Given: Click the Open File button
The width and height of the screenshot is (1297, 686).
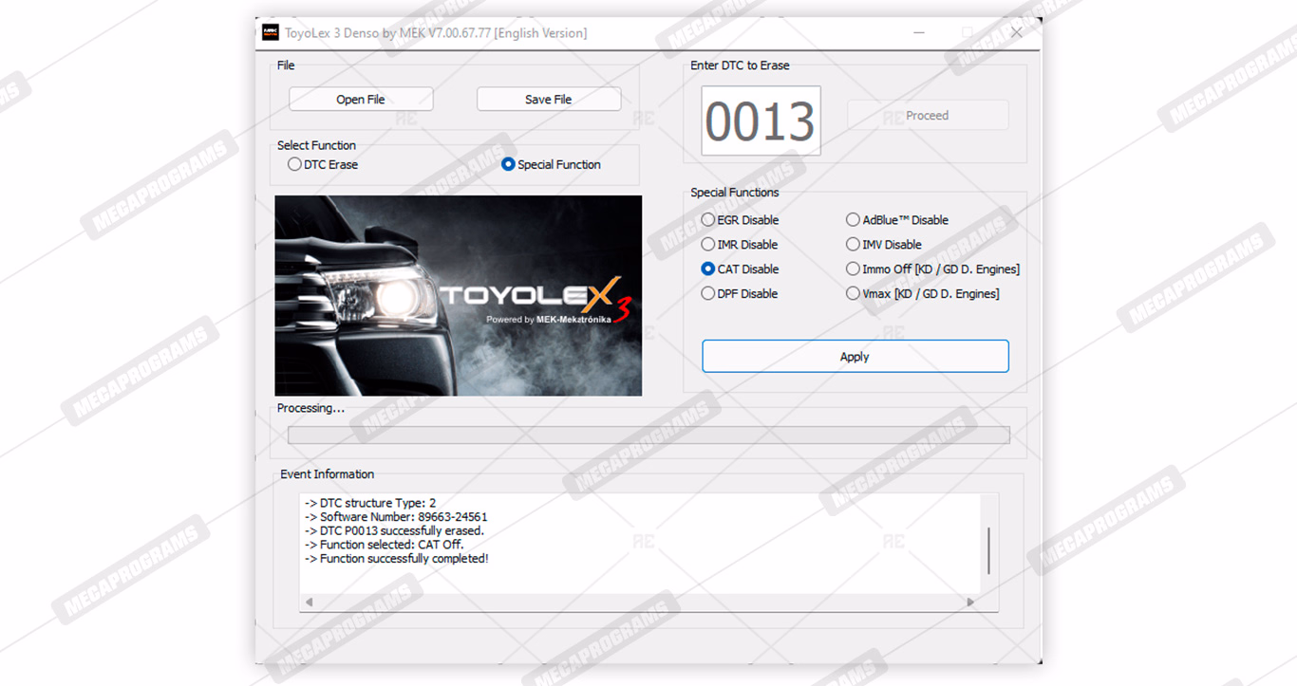Looking at the screenshot, I should 361,100.
